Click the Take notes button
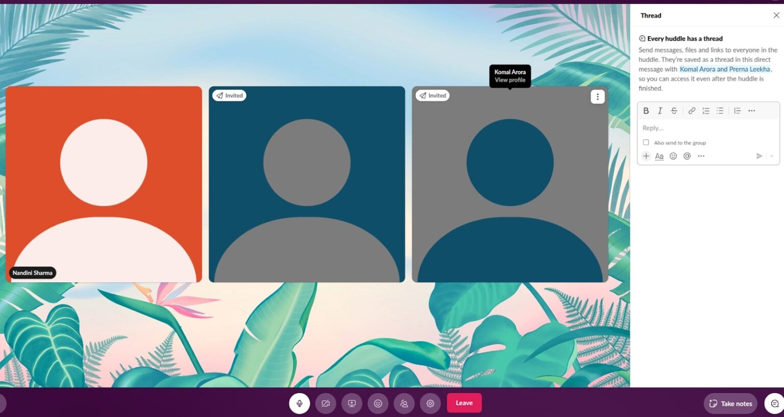This screenshot has width=784, height=417. [730, 403]
